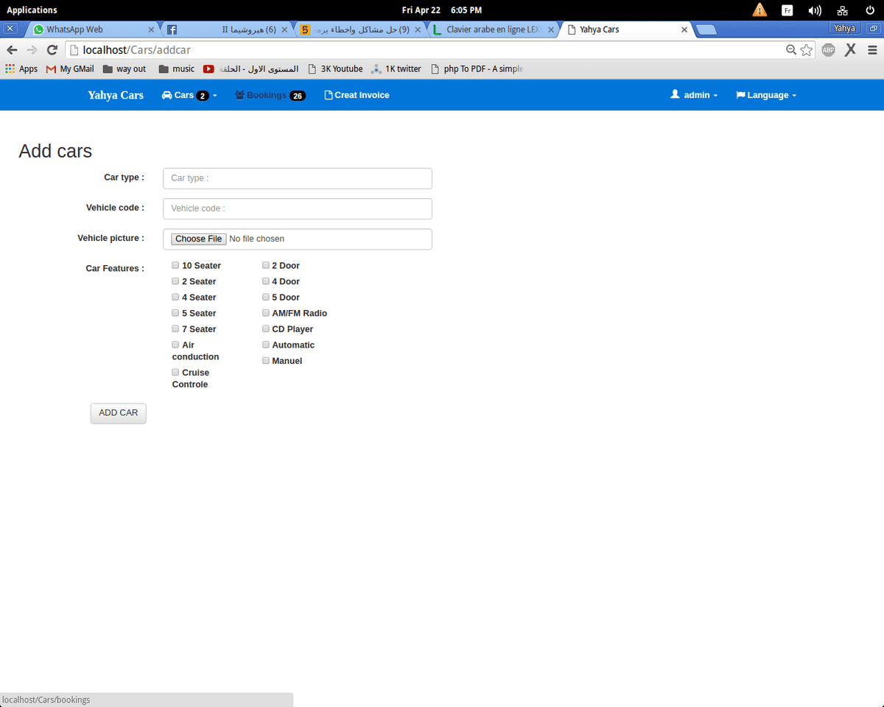Viewport: 884px width, 707px height.
Task: Click the network connections tray icon
Action: tap(843, 10)
